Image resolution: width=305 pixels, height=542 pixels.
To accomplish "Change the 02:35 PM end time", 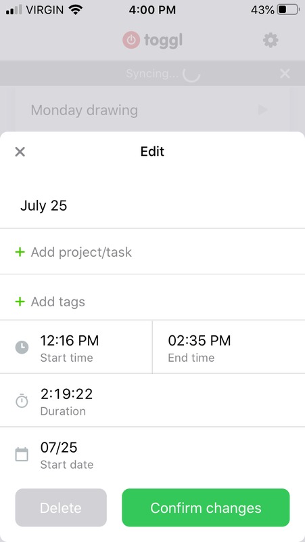I will pos(229,347).
